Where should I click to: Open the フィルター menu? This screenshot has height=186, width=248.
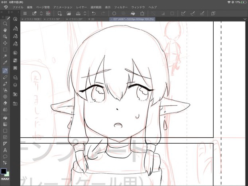[121, 7]
